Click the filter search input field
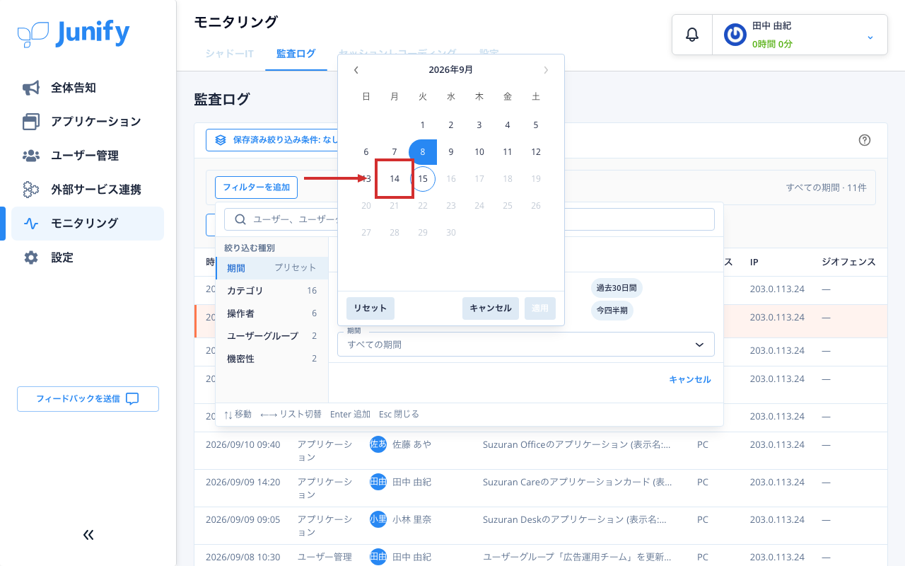This screenshot has width=905, height=566. coord(469,219)
